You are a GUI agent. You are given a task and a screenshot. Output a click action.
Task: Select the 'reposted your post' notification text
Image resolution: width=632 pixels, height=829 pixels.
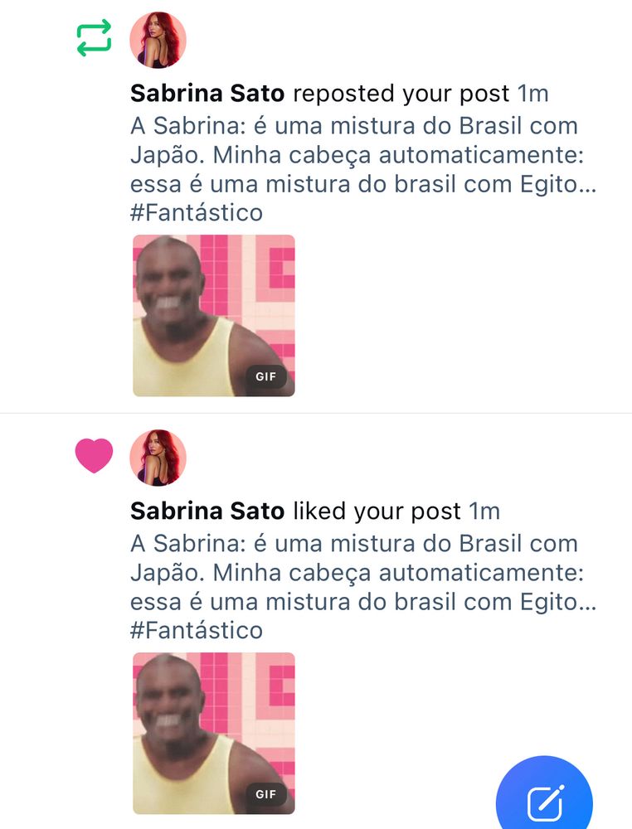click(x=401, y=94)
